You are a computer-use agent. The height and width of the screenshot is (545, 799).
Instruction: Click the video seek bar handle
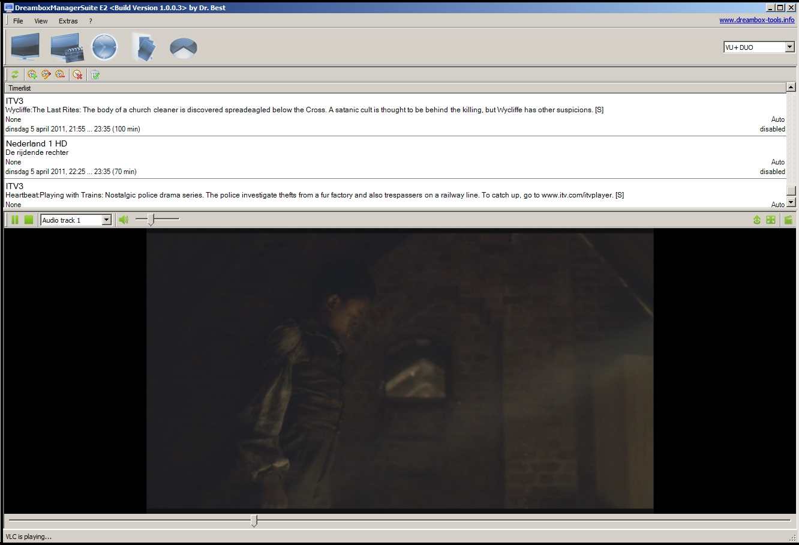254,520
